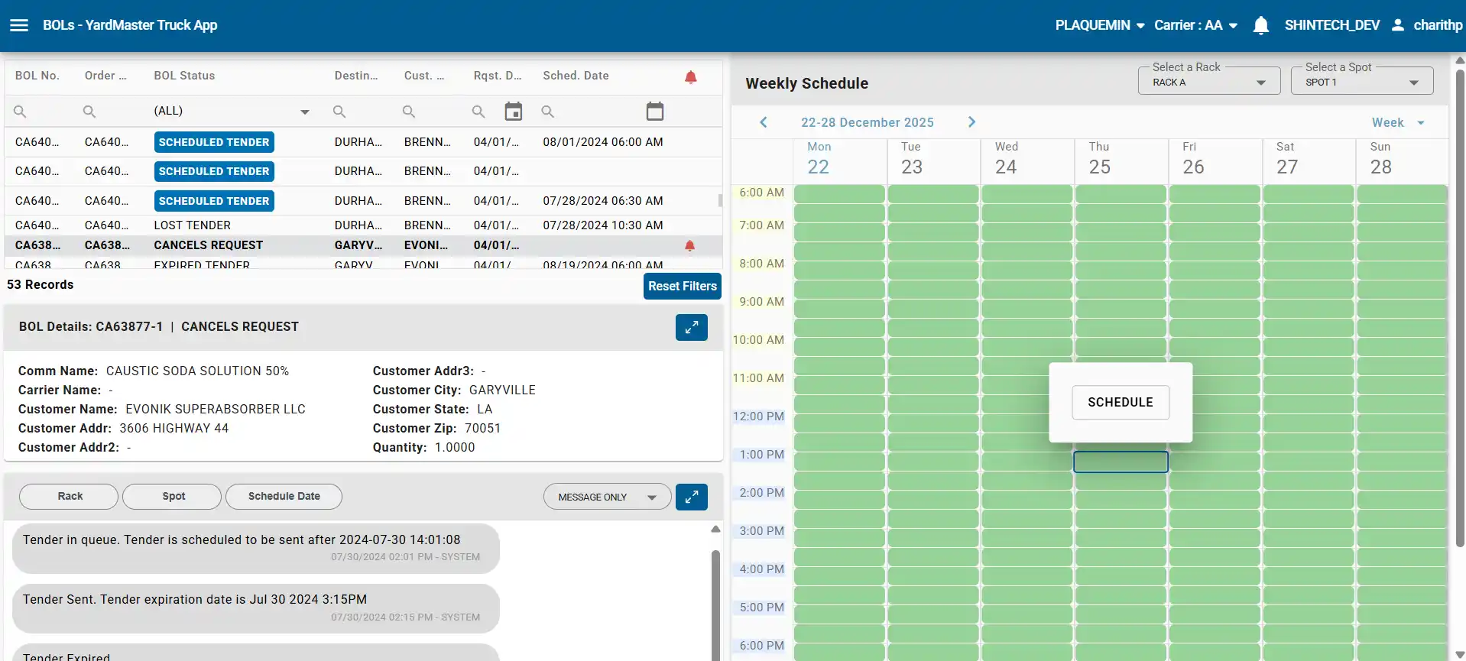Open the hamburger navigation menu

click(x=19, y=25)
